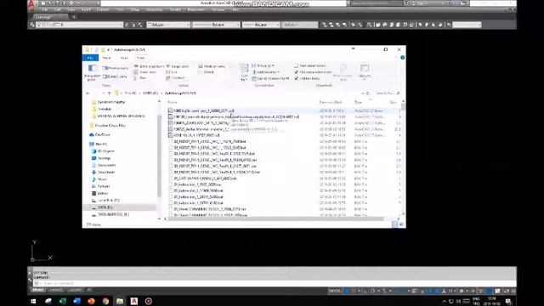
Task: Switch to AutoCAD Layout1 tab
Action: (56, 290)
